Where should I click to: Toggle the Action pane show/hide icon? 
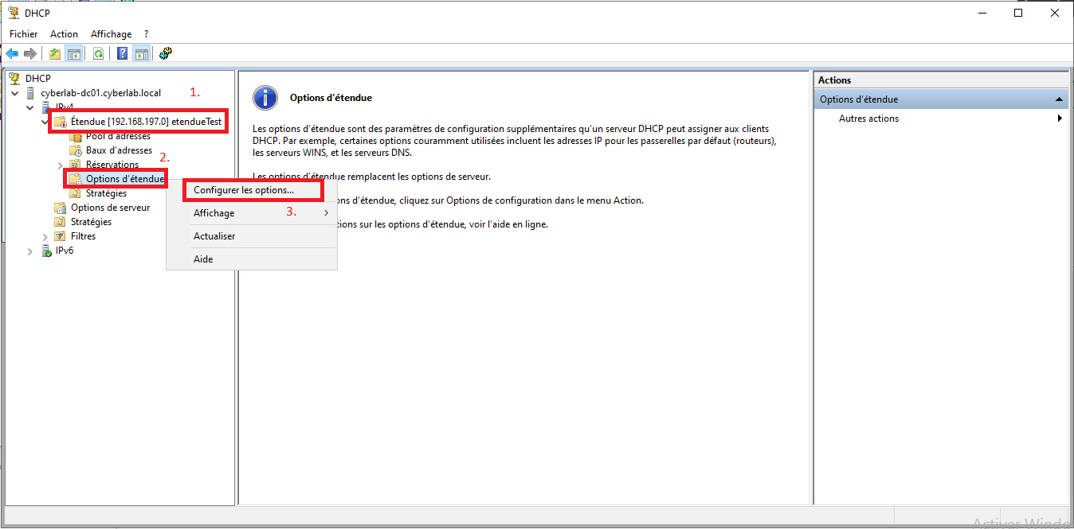click(x=141, y=53)
